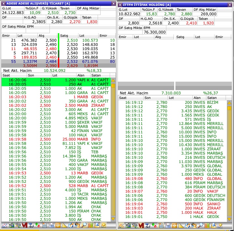Screen dimensions: 250x231
Task: Click scroll-down arrow of ITTFH trades list
Action: (229, 219)
